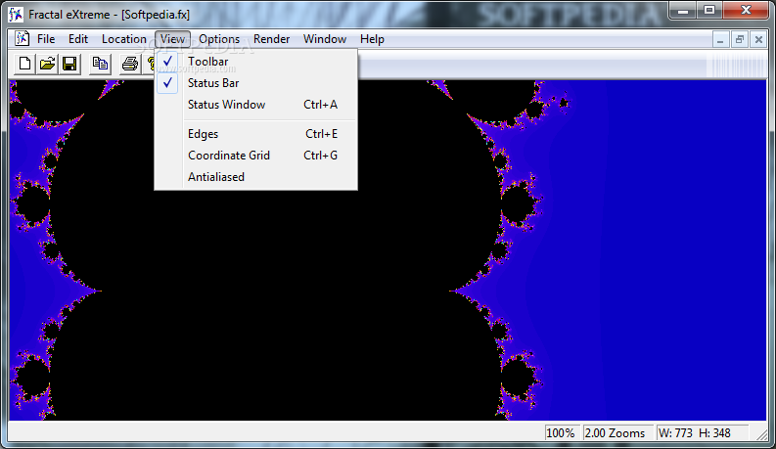The image size is (776, 449).
Task: Click the window resize grip corner
Action: [x=761, y=433]
